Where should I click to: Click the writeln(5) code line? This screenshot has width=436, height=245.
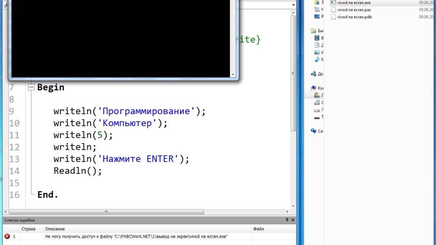(83, 135)
